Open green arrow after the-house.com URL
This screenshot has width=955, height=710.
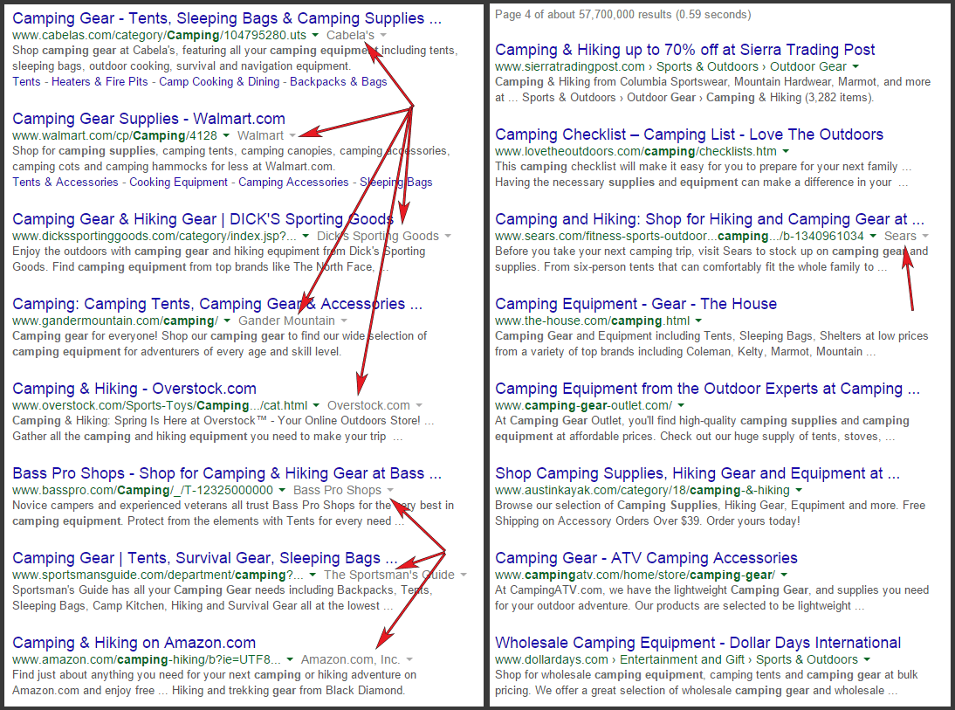698,321
